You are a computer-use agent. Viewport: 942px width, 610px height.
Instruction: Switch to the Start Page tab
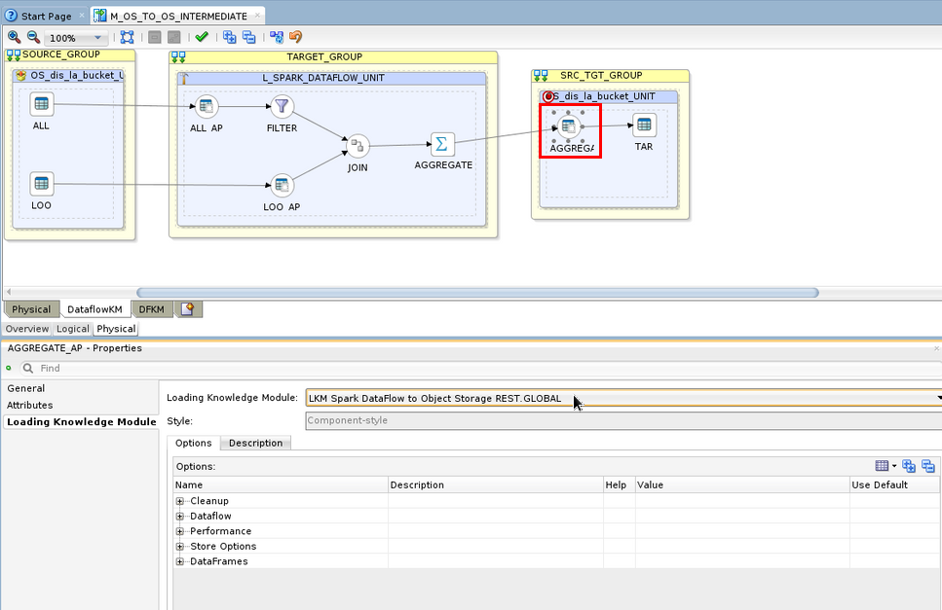45,17
